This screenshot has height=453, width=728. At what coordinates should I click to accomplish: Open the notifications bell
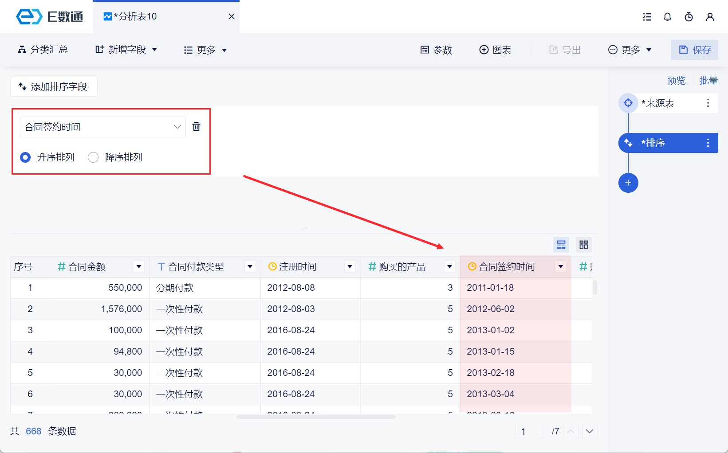coord(667,17)
